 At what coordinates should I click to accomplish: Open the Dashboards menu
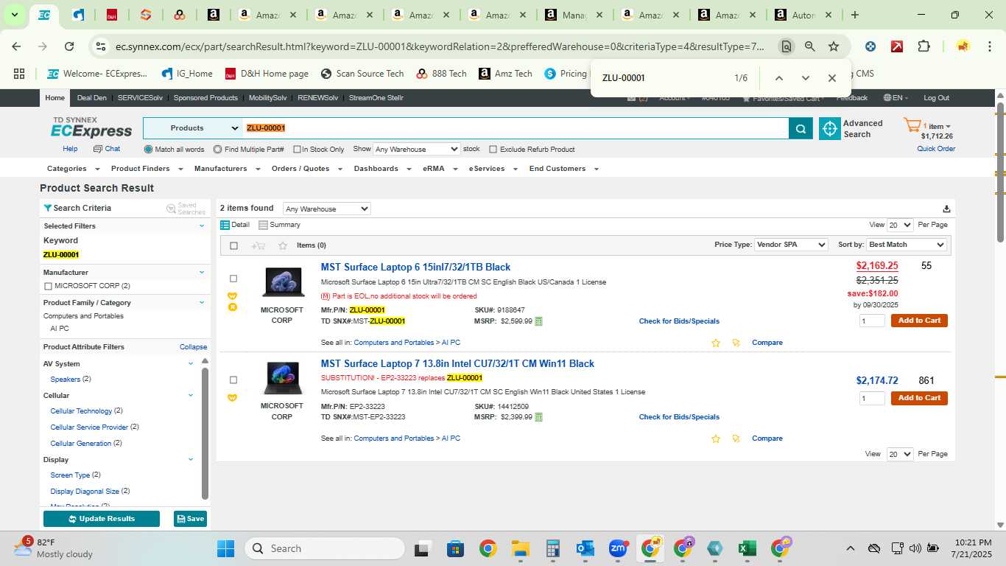(x=381, y=169)
